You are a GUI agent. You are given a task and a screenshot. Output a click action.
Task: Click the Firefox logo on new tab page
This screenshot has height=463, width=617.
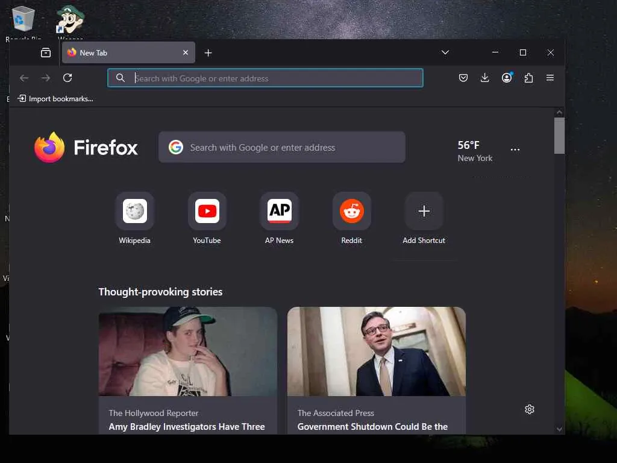(86, 147)
